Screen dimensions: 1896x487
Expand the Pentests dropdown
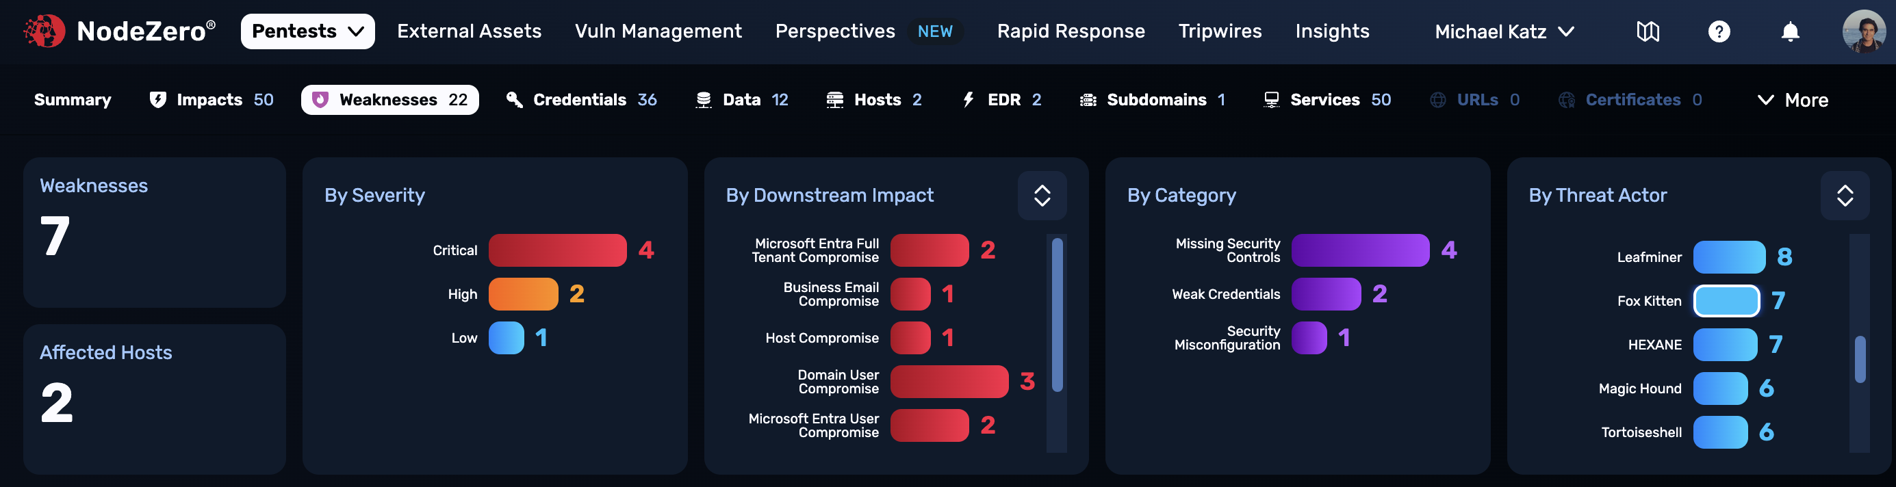click(x=307, y=31)
